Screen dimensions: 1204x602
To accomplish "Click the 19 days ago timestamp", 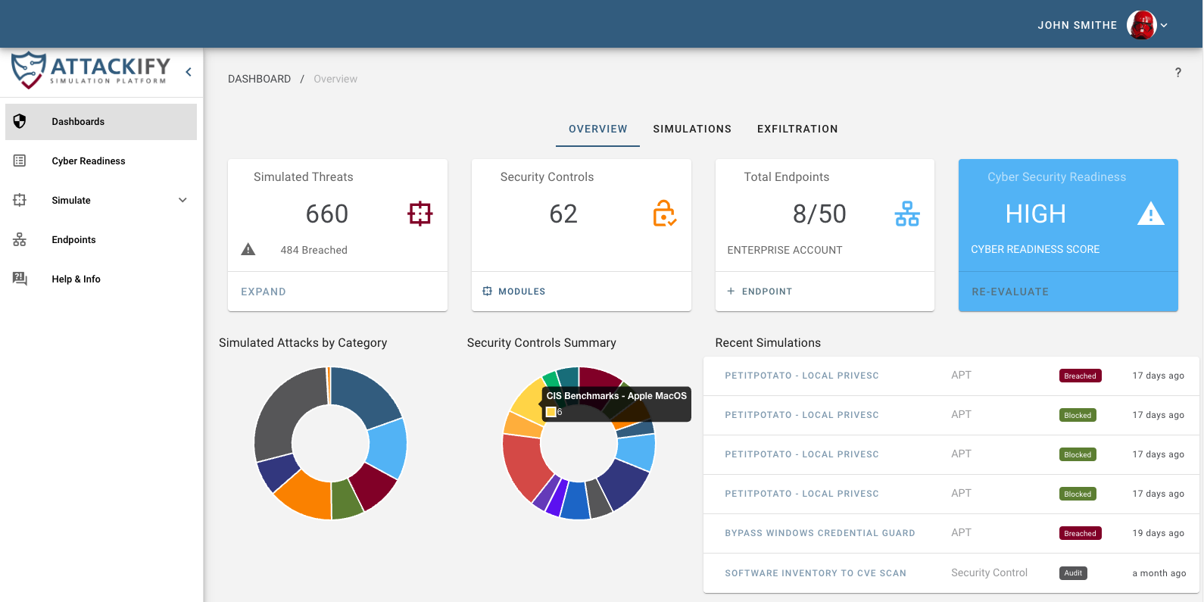I will [1158, 533].
